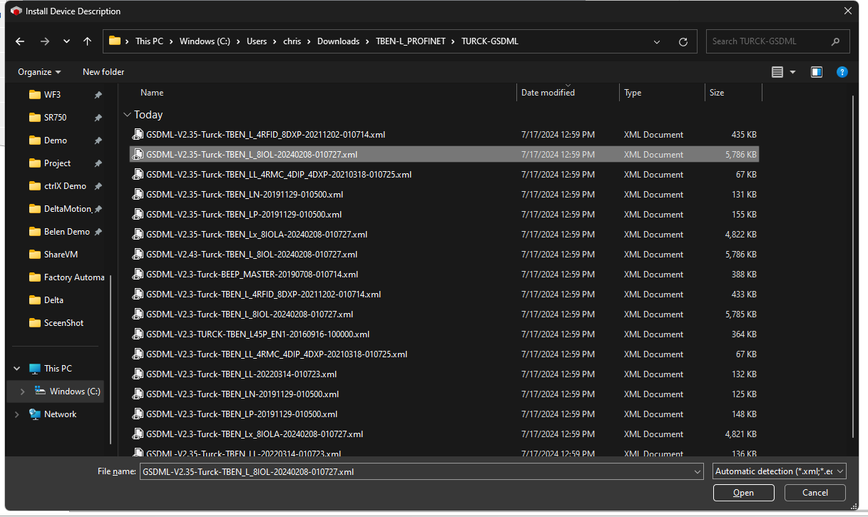This screenshot has width=868, height=517.
Task: Click the Open button
Action: click(x=743, y=493)
